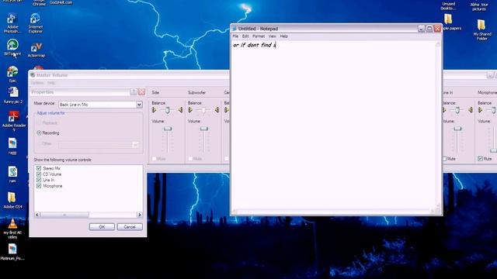Uncheck the CD Volume control checkbox
The width and height of the screenshot is (497, 279).
(x=39, y=174)
